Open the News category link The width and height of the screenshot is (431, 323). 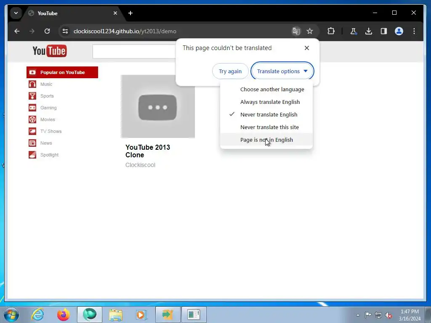(x=46, y=143)
